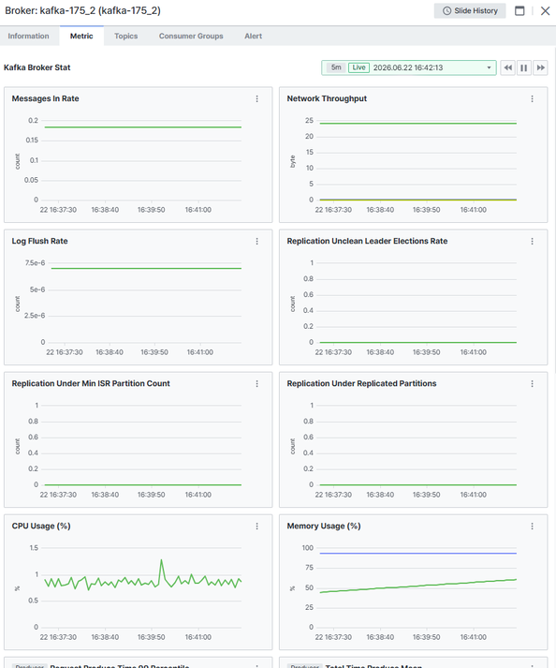This screenshot has height=668, width=556.
Task: Click the 2026.06.22 16:42:13 timestamp field
Action: pyautogui.click(x=408, y=67)
